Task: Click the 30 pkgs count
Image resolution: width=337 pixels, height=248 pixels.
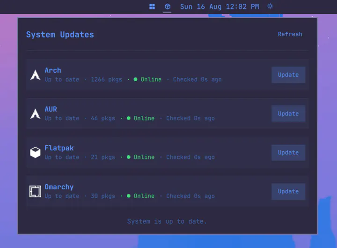Action: coord(103,196)
